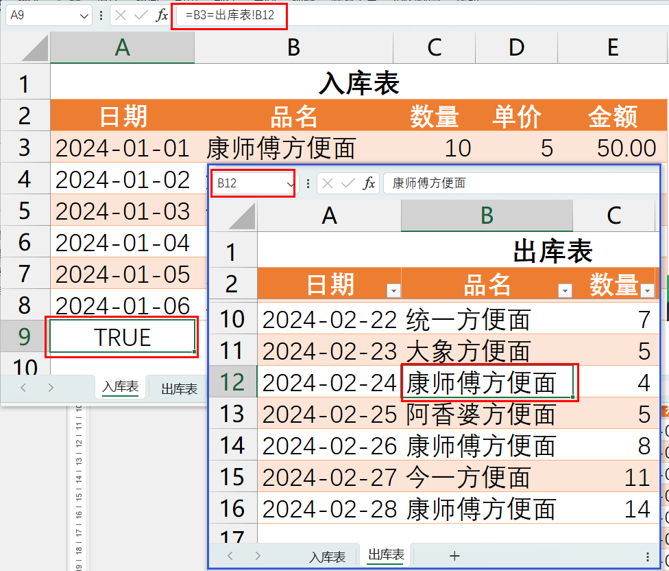Click the cancel (X) icon beside the formula bar
669x571 pixels.
(120, 14)
